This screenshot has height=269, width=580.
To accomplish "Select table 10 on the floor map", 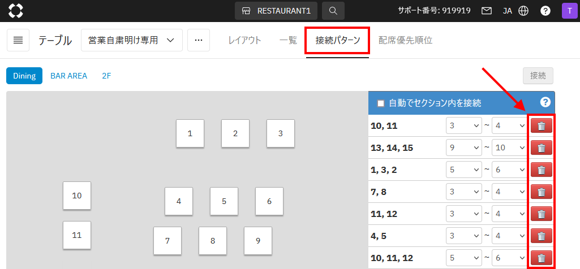I will pyautogui.click(x=77, y=196).
